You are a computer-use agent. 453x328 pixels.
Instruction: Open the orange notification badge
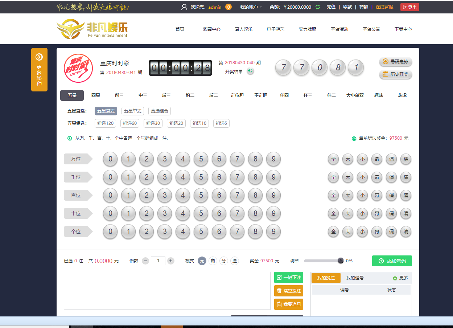228,7
